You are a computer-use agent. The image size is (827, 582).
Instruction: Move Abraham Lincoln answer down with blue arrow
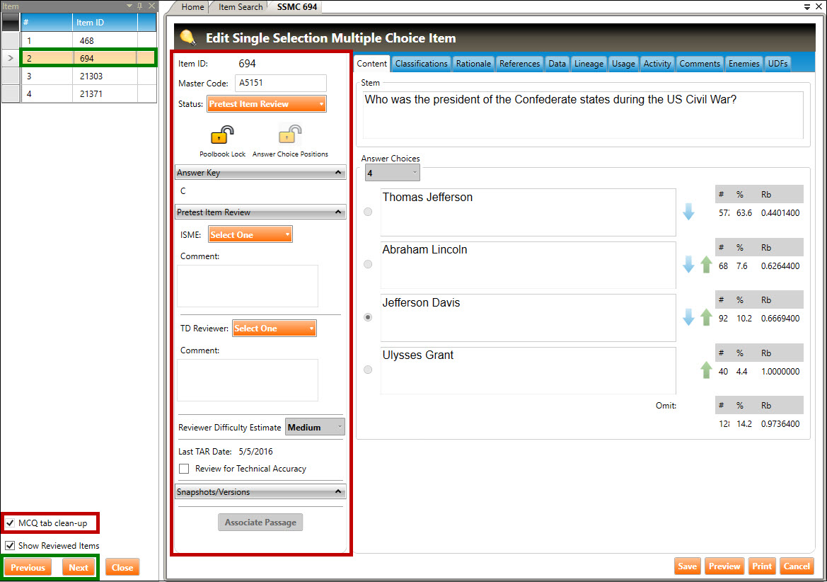point(688,265)
